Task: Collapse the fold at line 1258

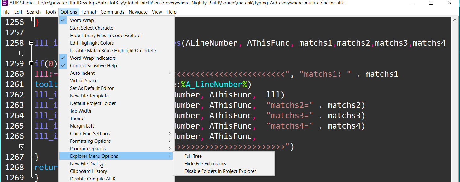Action: pyautogui.click(x=31, y=43)
